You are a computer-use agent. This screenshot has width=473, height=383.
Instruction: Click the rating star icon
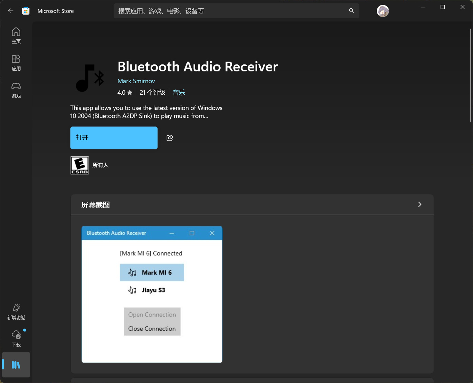[x=130, y=93]
